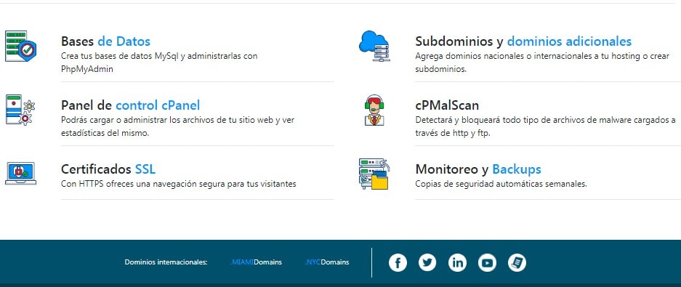Visit the .NYC Domains link

tap(327, 262)
